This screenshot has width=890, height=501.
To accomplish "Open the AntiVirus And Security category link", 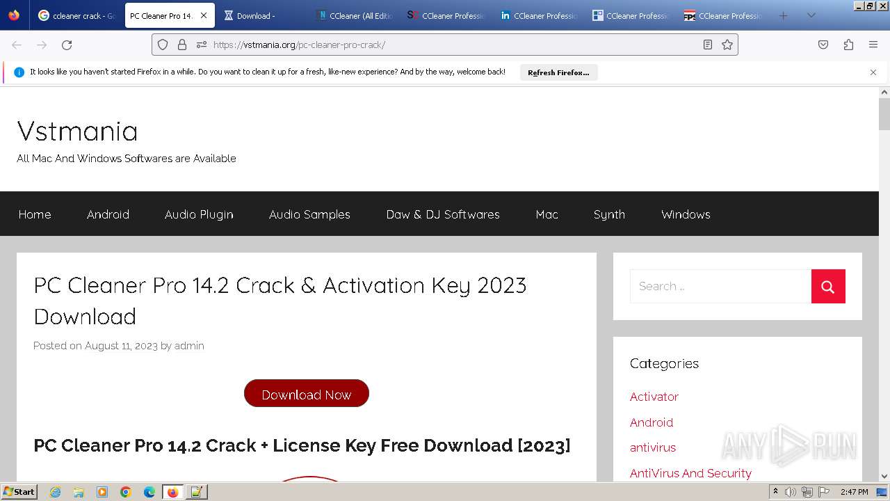I will coord(690,473).
